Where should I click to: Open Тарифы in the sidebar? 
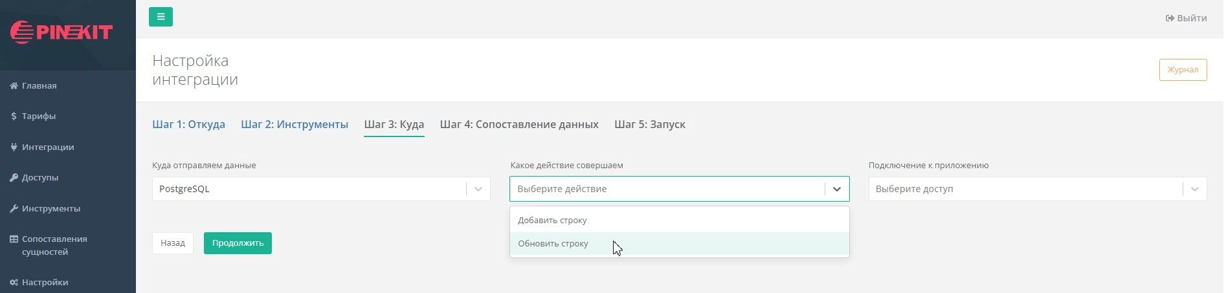(38, 116)
